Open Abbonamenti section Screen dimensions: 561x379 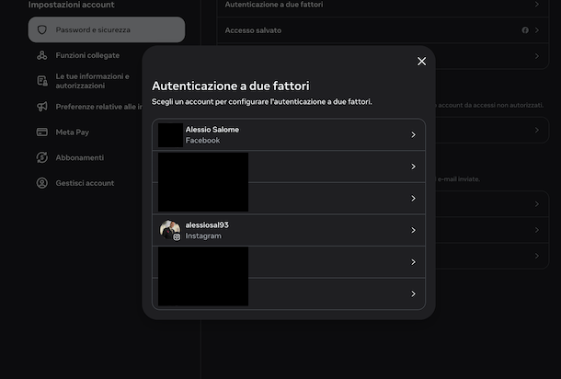[79, 157]
